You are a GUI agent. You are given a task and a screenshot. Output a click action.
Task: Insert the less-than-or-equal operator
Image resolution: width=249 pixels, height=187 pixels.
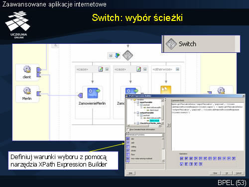(210, 159)
